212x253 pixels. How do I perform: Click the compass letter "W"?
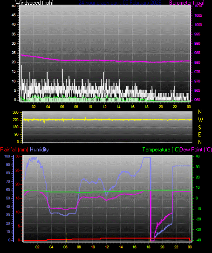200,120
